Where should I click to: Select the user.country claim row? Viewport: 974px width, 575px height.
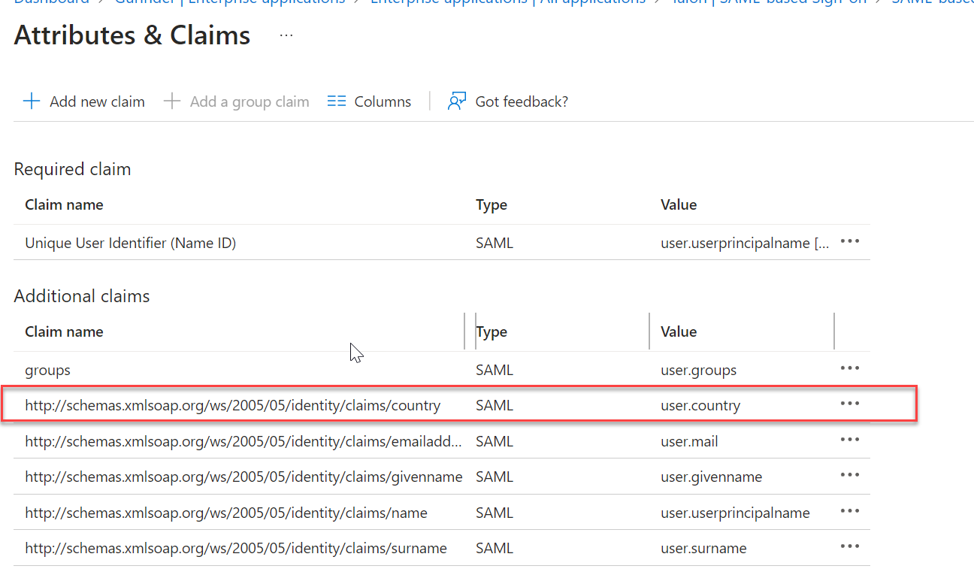point(233,404)
